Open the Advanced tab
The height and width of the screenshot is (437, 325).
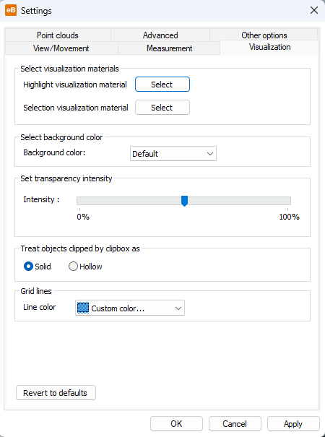[160, 35]
